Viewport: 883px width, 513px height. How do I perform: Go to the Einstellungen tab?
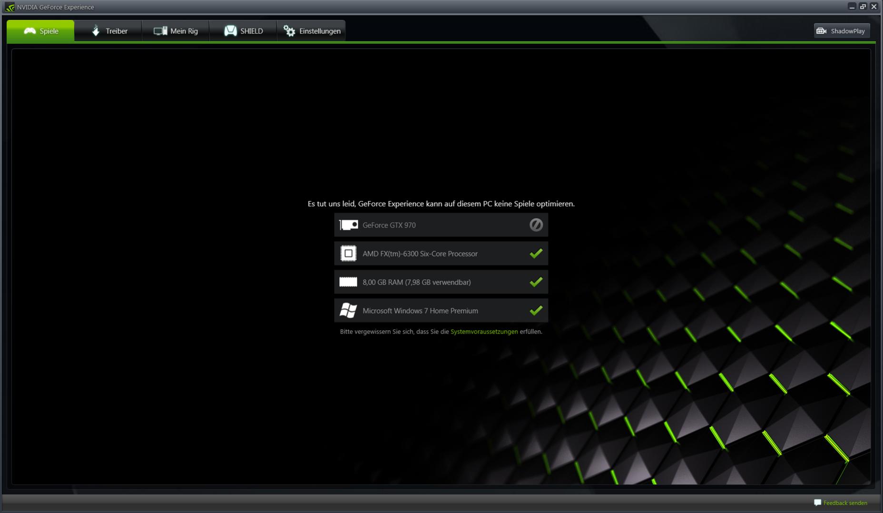pos(311,31)
